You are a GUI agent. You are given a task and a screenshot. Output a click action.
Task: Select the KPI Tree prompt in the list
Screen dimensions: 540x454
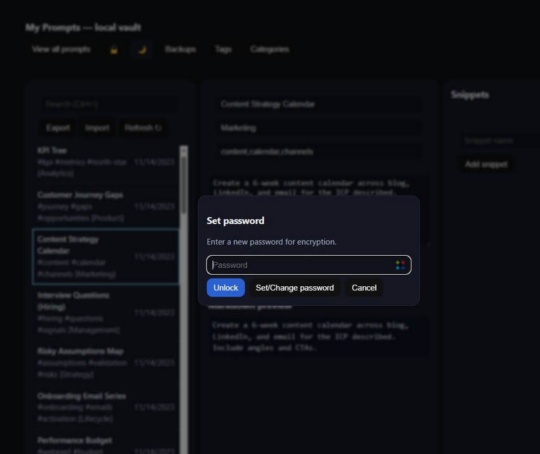click(82, 161)
